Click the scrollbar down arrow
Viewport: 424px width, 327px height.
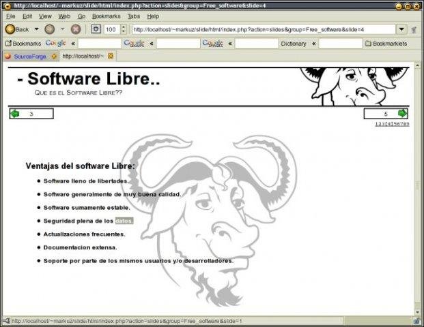pyautogui.click(x=417, y=312)
